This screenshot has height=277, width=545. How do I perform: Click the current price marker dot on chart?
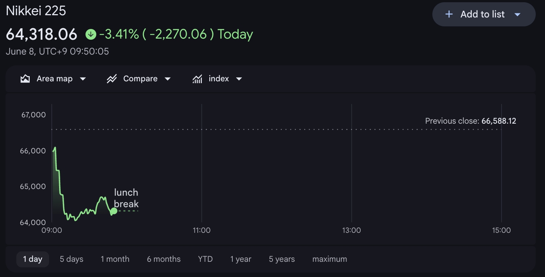(x=114, y=211)
